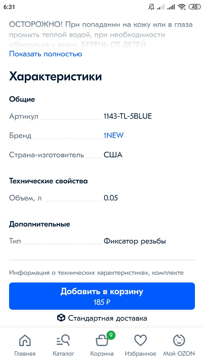The image size is (204, 363).
Task: Switch to the Каталог tab label
Action: [x=63, y=354]
